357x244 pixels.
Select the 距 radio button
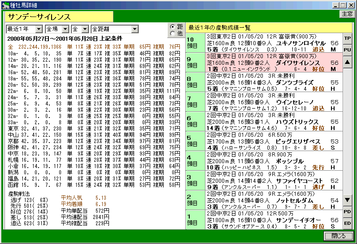pos(173,27)
